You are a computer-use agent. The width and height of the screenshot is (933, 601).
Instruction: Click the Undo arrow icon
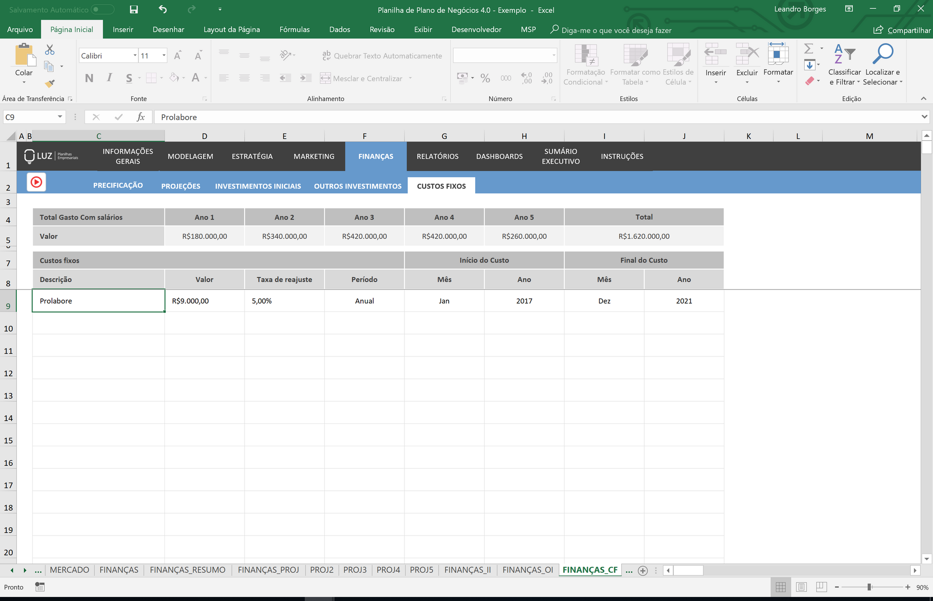coord(163,9)
